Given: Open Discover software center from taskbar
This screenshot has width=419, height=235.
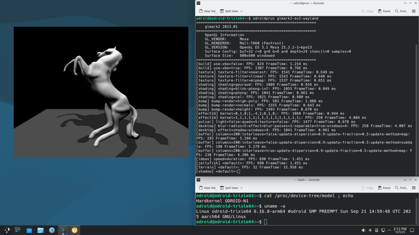Looking at the screenshot, I should [x=29, y=230].
